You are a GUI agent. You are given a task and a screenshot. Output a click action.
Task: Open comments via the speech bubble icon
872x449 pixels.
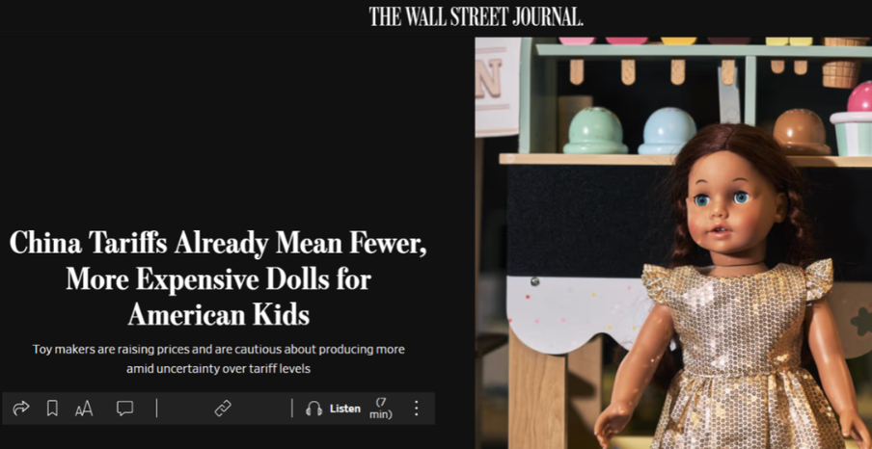[124, 409]
